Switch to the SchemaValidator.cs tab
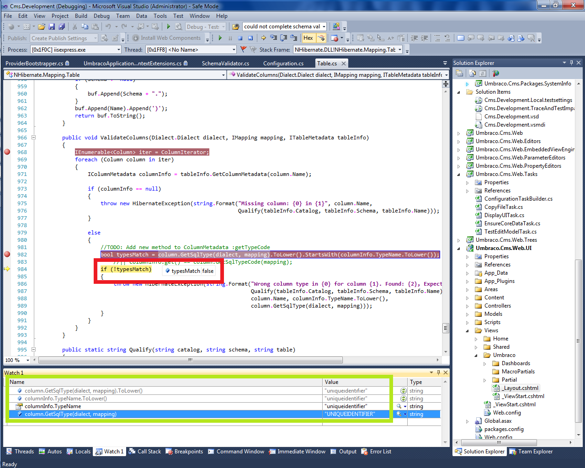Image resolution: width=585 pixels, height=468 pixels. [225, 63]
